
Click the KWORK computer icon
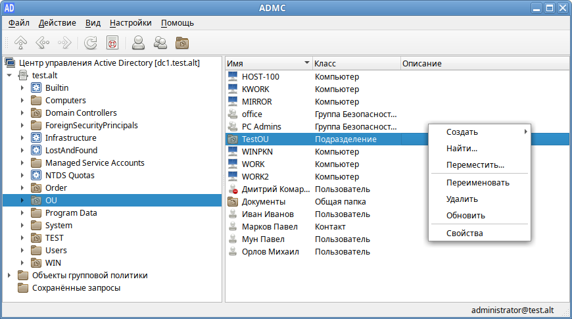(x=233, y=89)
